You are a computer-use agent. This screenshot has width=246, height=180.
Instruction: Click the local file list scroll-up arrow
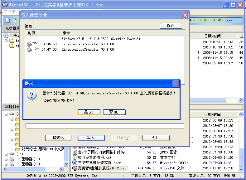coord(241,114)
